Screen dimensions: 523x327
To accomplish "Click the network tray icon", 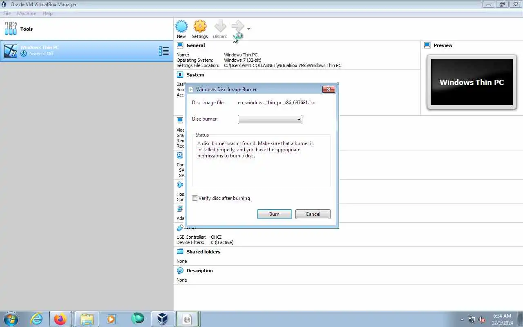I will 472,319.
